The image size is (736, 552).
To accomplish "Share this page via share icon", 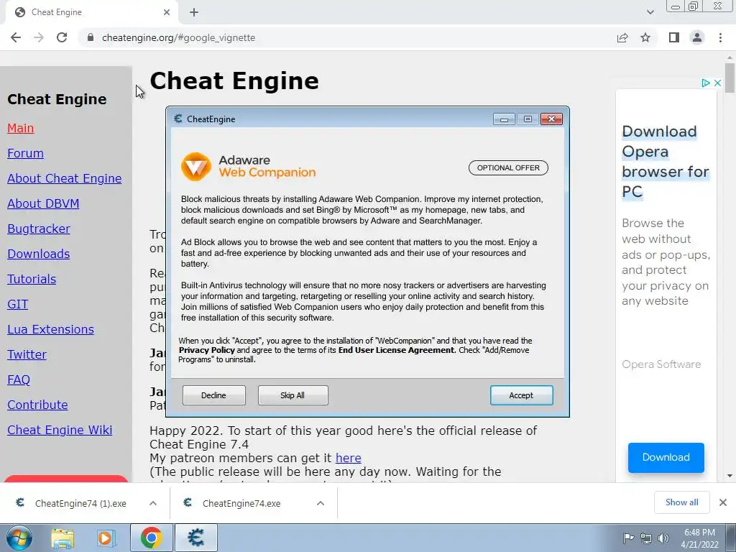I will click(622, 37).
